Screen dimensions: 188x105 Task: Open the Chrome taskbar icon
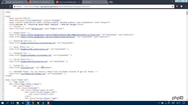(28, 103)
